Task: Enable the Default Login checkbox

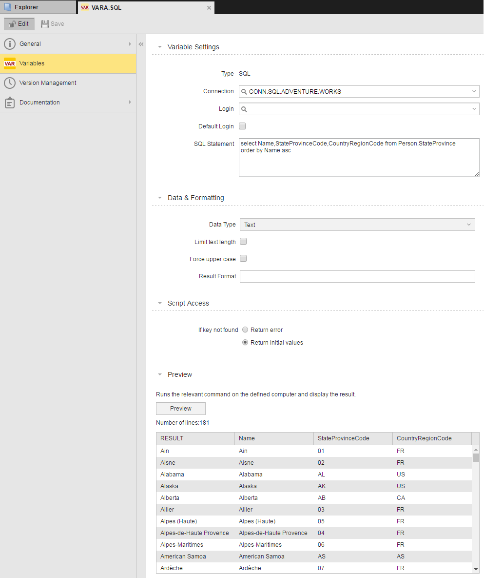Action: (242, 126)
